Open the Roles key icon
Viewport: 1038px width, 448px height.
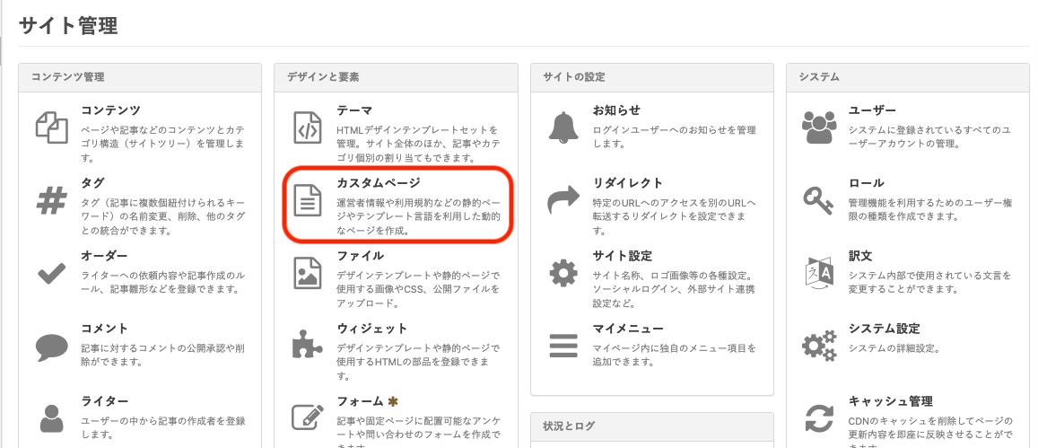(x=819, y=199)
